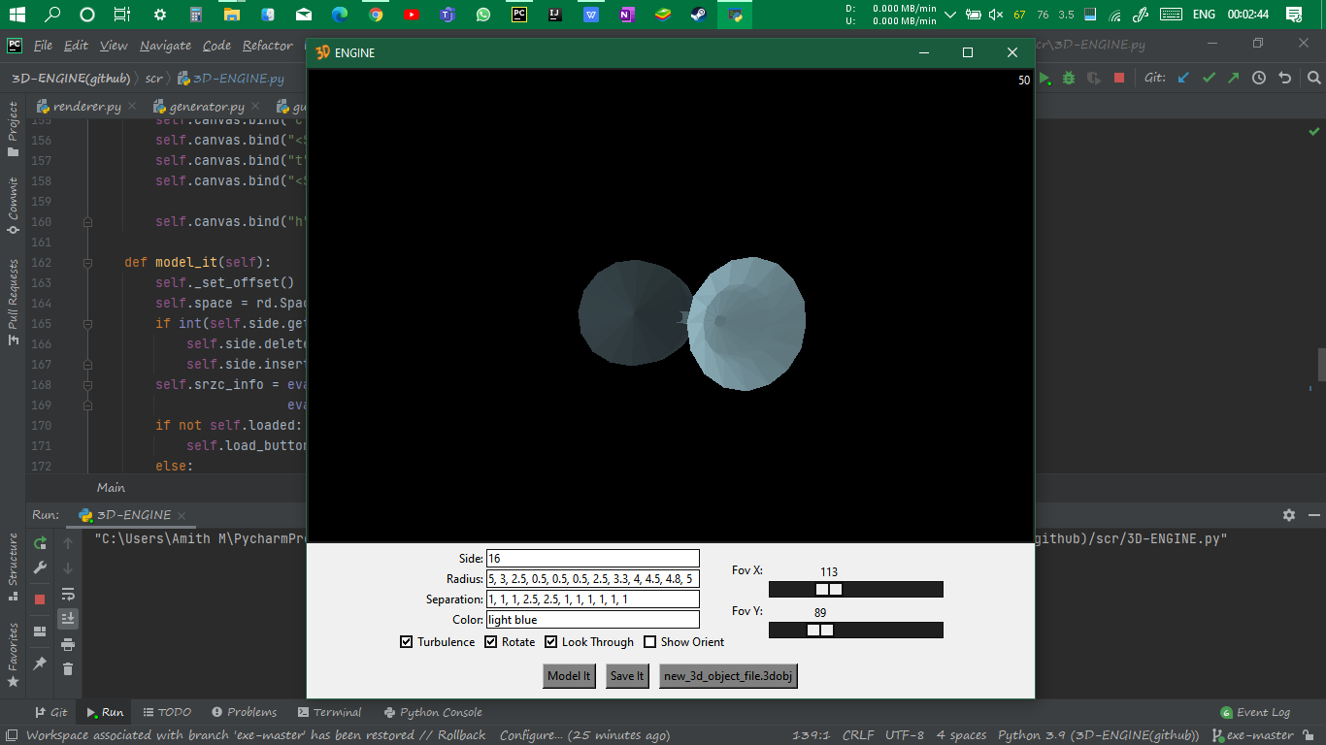1326x745 pixels.
Task: Toggle Soft-Wrap icon in Run panel
Action: pyautogui.click(x=68, y=594)
